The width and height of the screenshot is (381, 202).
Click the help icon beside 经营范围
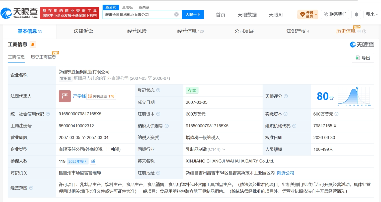coord(31,188)
